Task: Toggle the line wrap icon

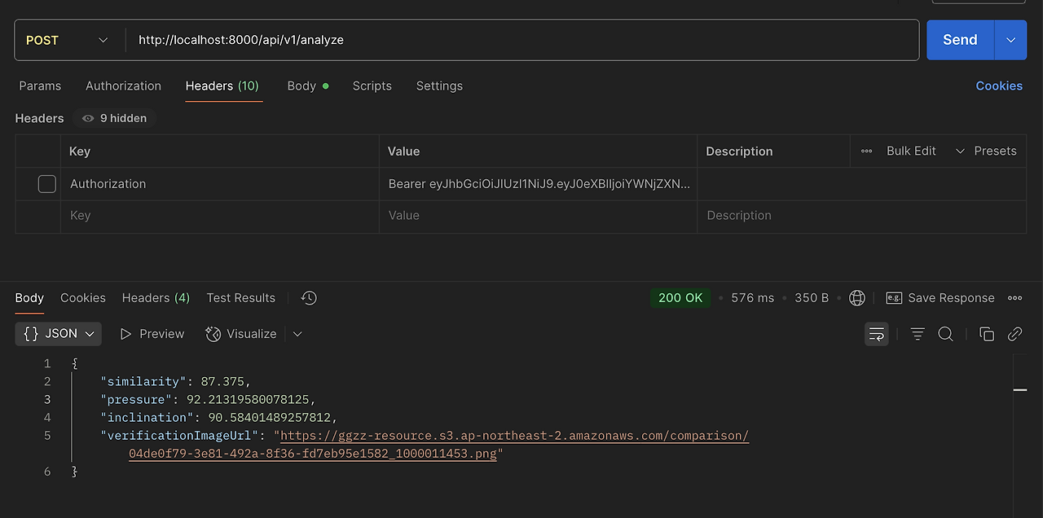Action: tap(877, 334)
